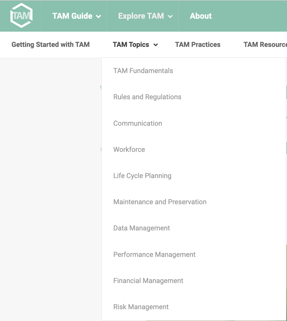Viewport: 287px width, 321px height.
Task: Collapse the TAM Topics chevron arrow
Action: pyautogui.click(x=156, y=45)
